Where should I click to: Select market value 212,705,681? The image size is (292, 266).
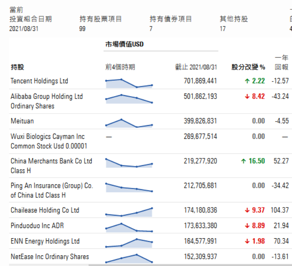point(200,186)
